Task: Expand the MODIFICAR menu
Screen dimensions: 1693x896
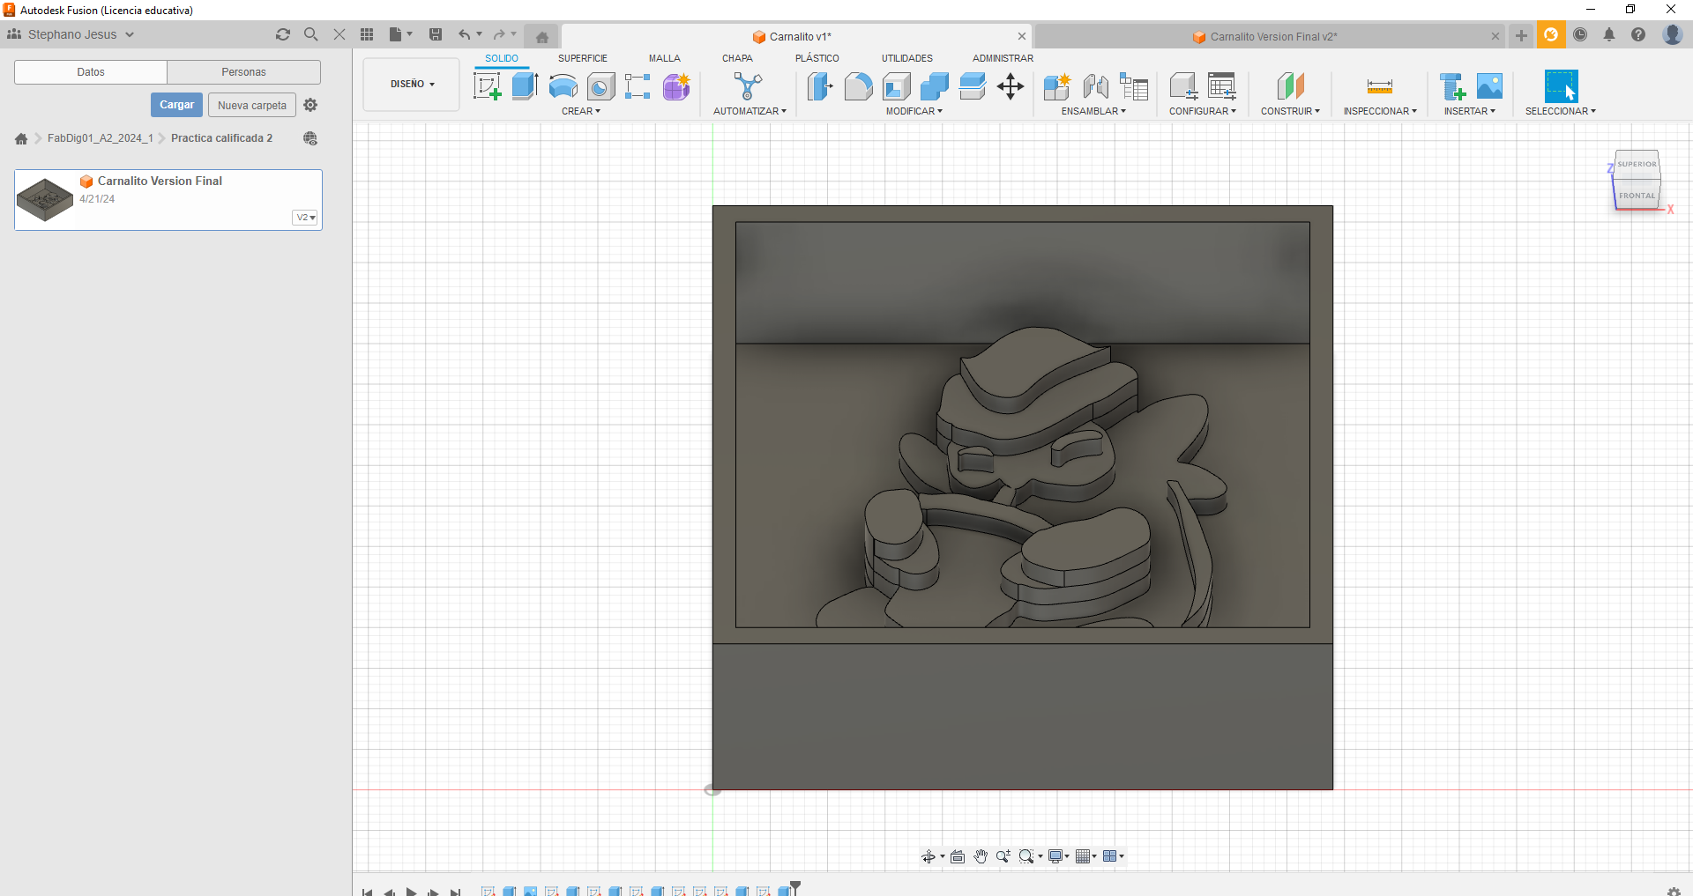Action: (x=914, y=111)
